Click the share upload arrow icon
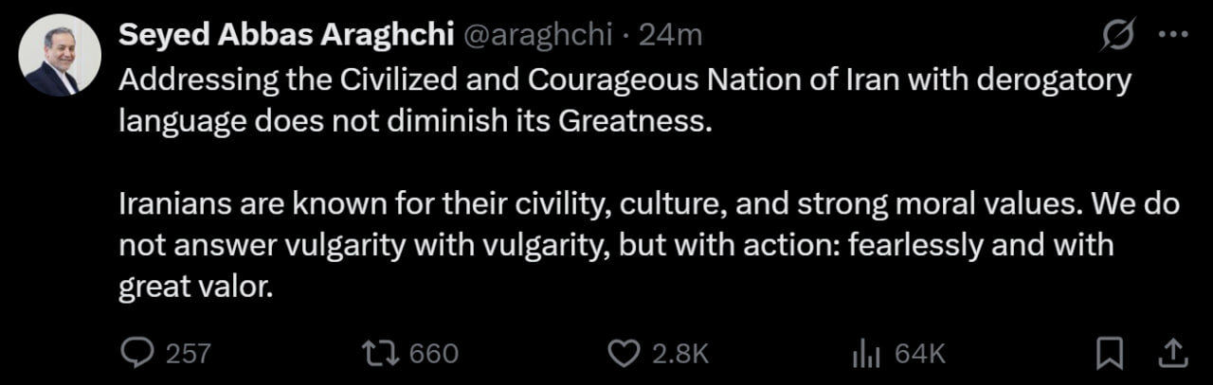1213x385 pixels. coord(1172,353)
